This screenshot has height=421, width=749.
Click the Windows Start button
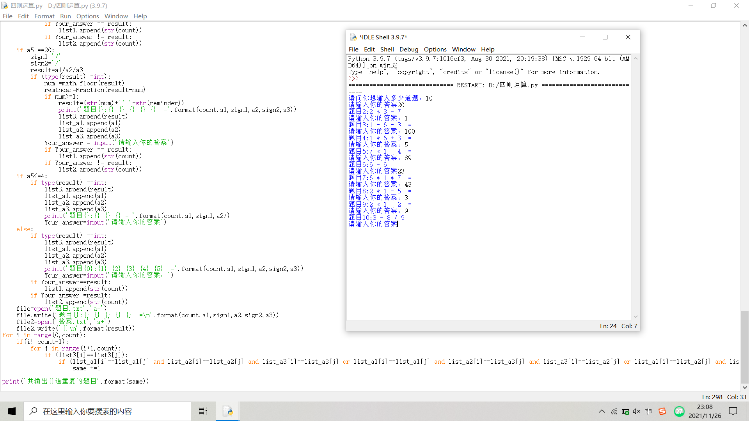click(12, 411)
